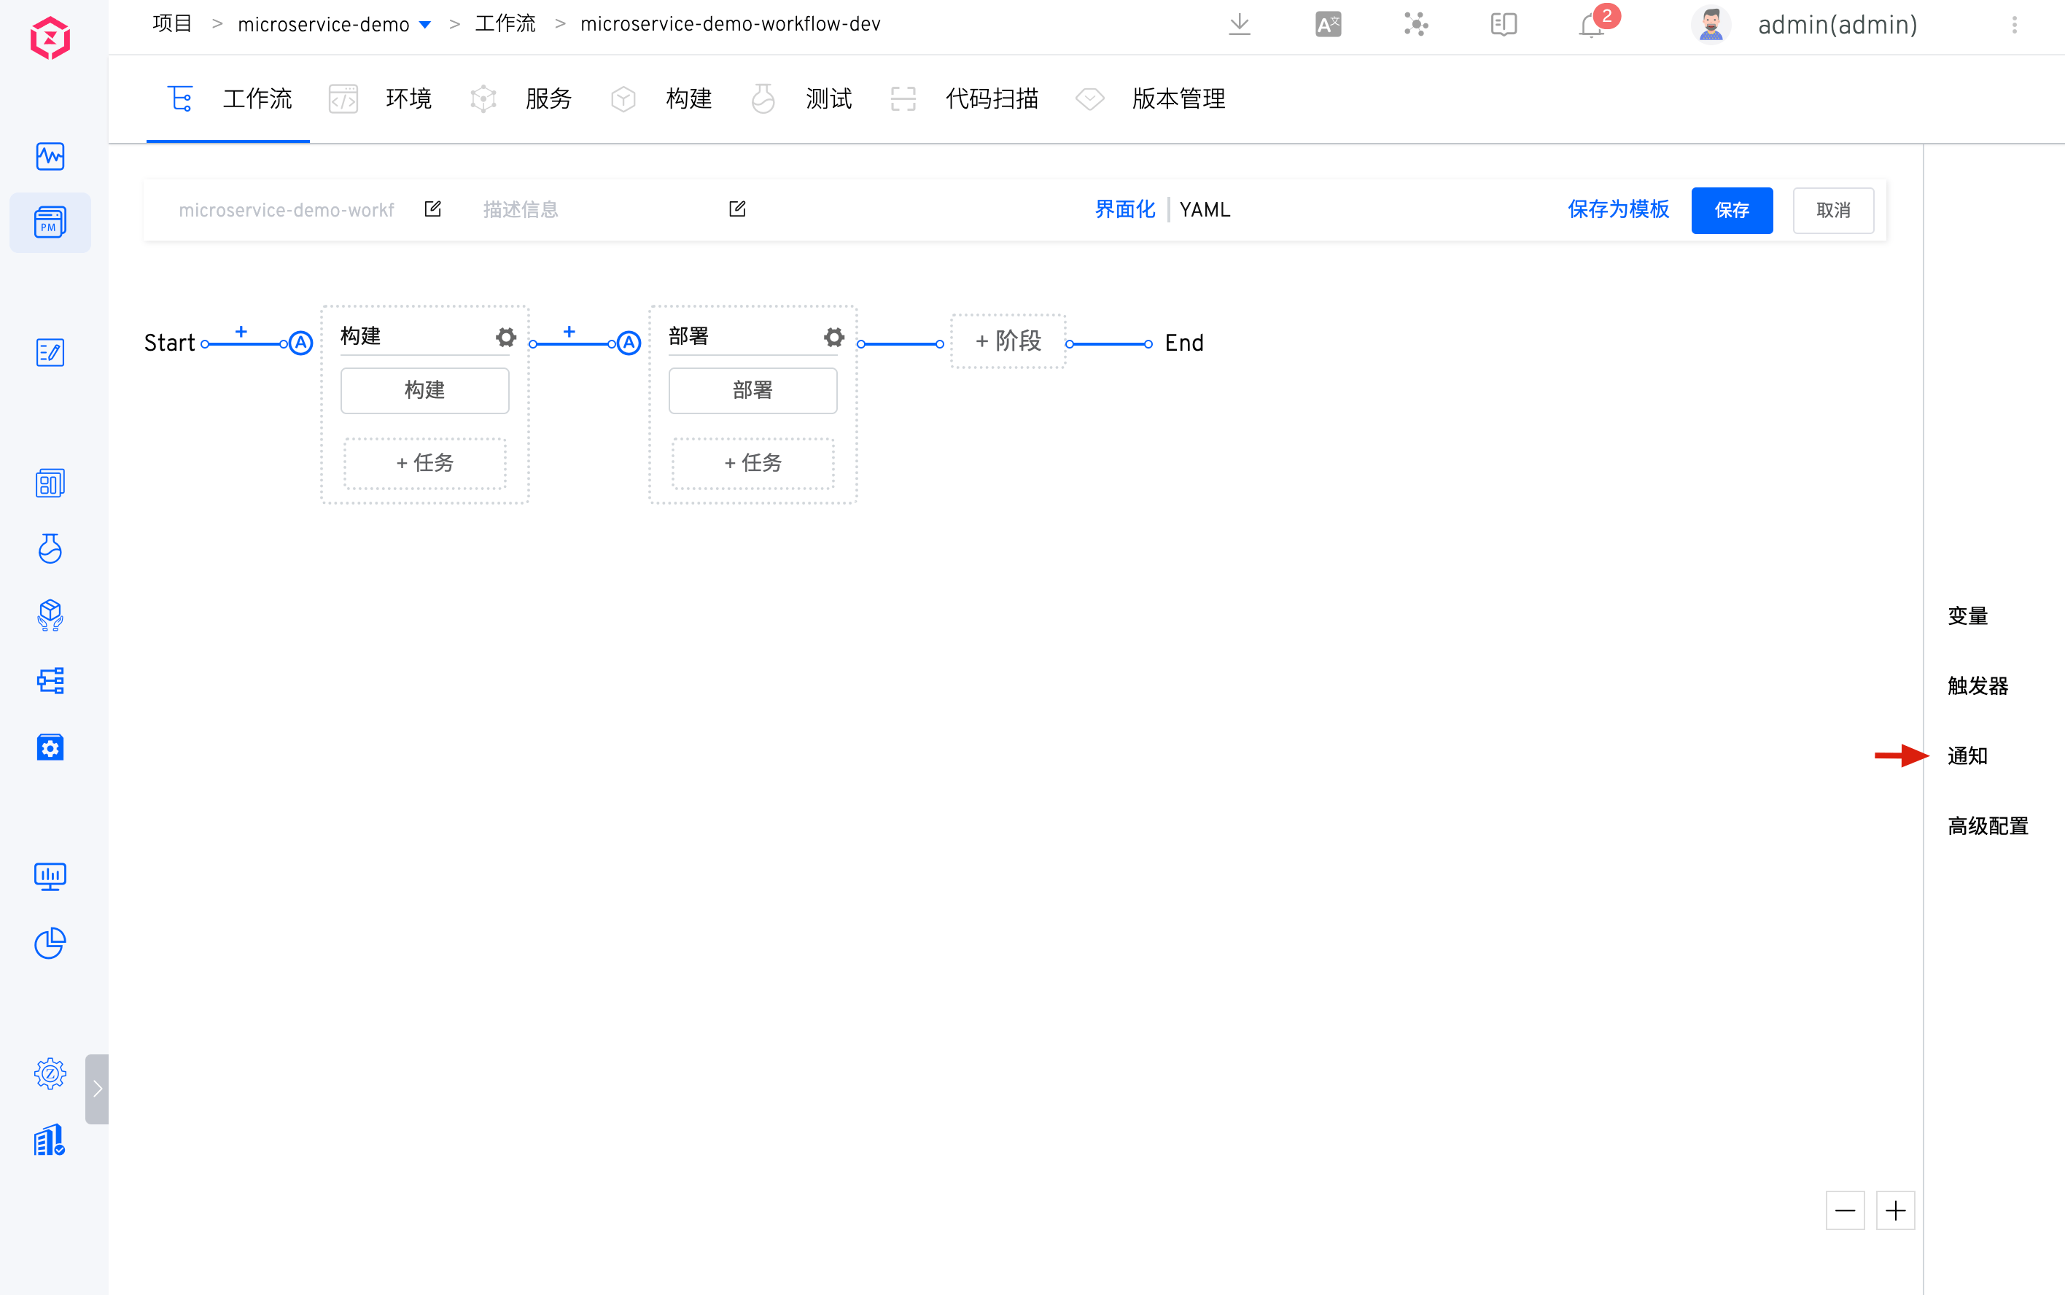
Task: Open the 通知 side panel
Action: (x=1967, y=755)
